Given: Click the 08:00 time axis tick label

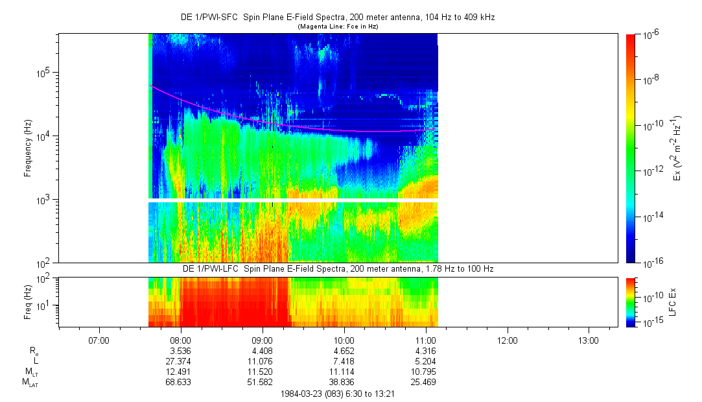Looking at the screenshot, I should coord(180,340).
